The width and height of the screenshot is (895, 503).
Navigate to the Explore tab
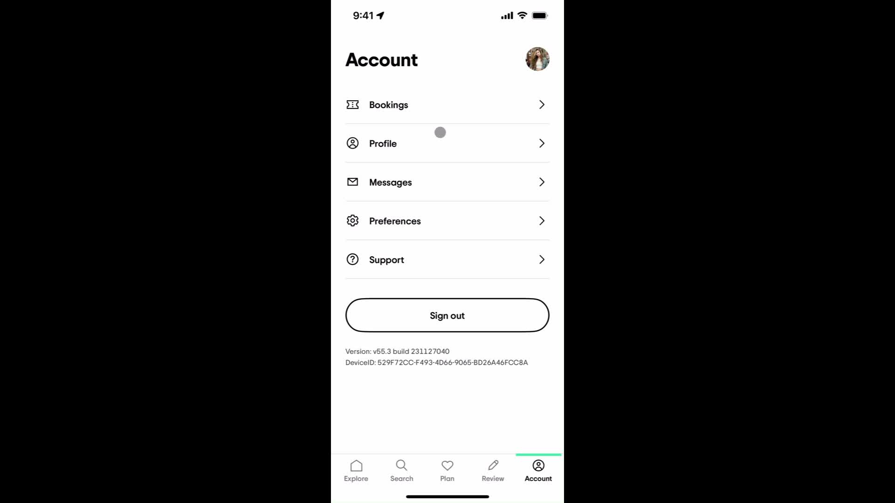[356, 470]
